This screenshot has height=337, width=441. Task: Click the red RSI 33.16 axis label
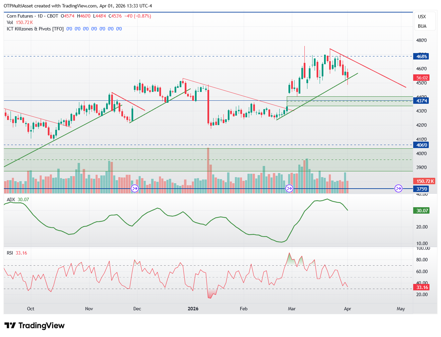pos(422,287)
